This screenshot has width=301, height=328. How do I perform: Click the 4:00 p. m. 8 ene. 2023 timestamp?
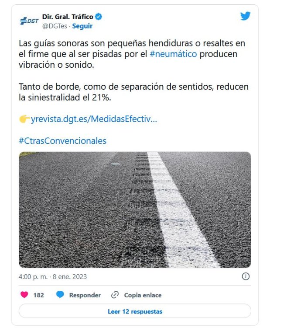[52, 277]
